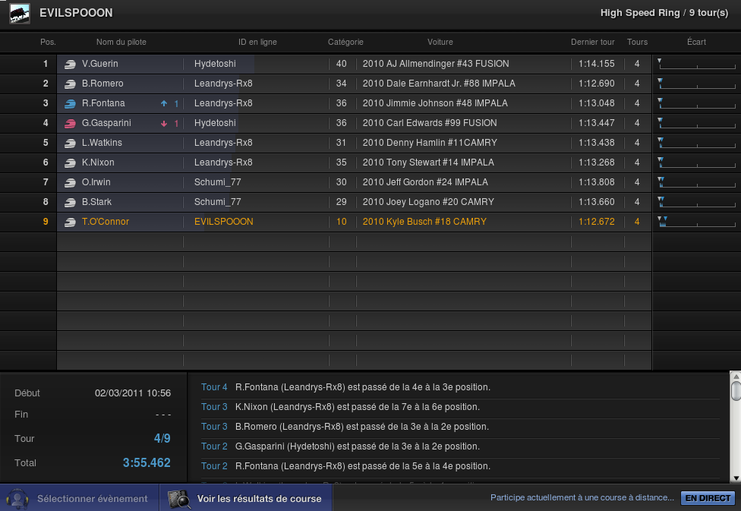This screenshot has width=741, height=511.
Task: Click T.O'Connor's helmet icon
Action: [x=70, y=222]
